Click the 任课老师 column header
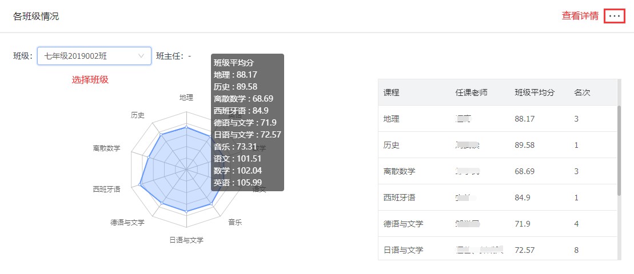 (x=472, y=92)
